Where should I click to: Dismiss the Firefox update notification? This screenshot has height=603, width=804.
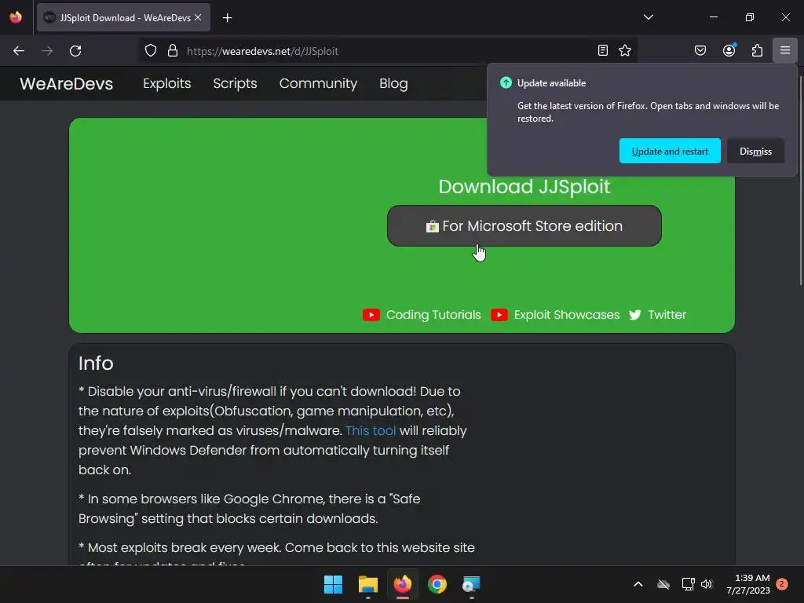[x=755, y=152]
